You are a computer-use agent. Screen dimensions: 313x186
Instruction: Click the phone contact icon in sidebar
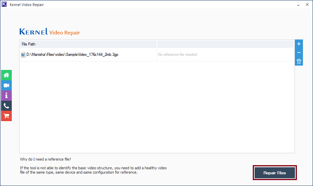pyautogui.click(x=6, y=106)
